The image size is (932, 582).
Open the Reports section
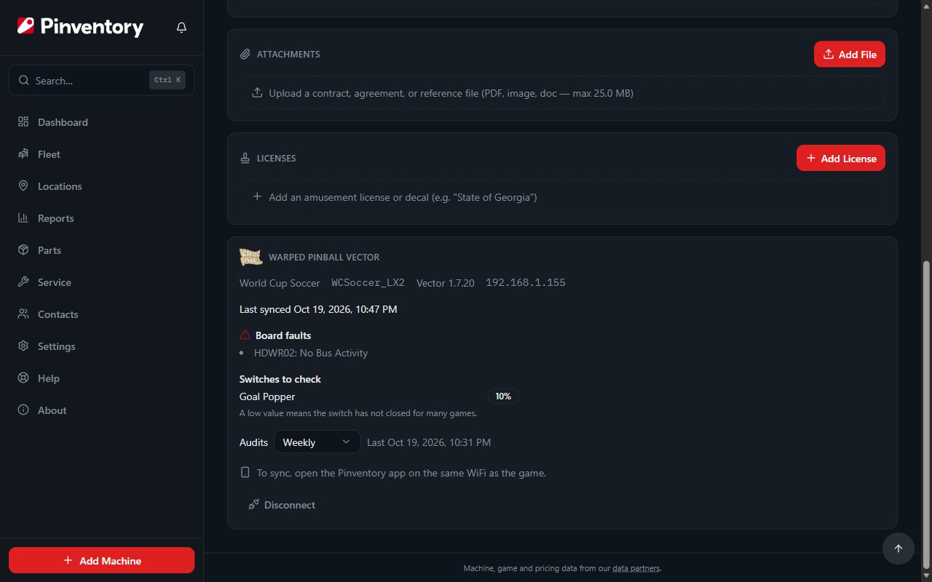click(101, 218)
